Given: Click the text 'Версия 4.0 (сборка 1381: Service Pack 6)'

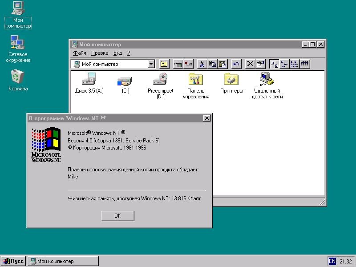Looking at the screenshot, I should (x=113, y=141).
